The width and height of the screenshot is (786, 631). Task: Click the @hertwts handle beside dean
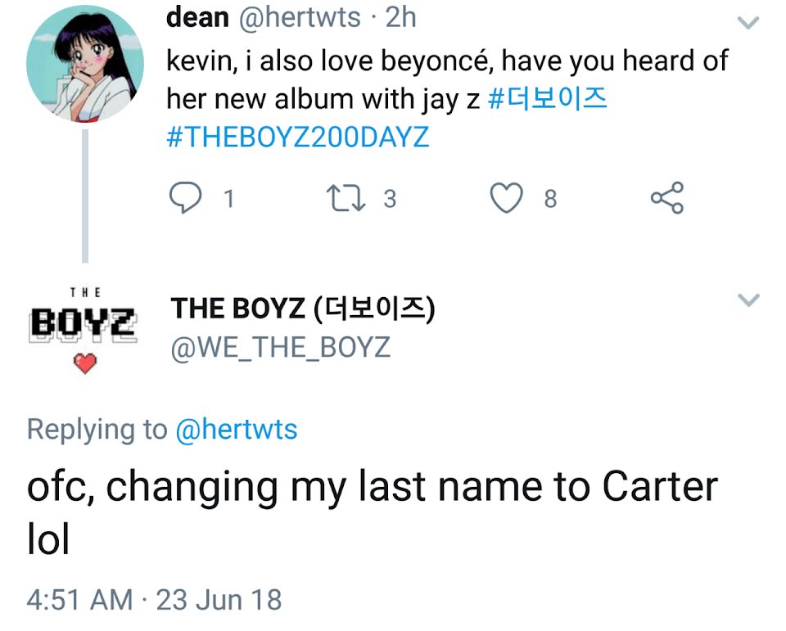pyautogui.click(x=300, y=17)
